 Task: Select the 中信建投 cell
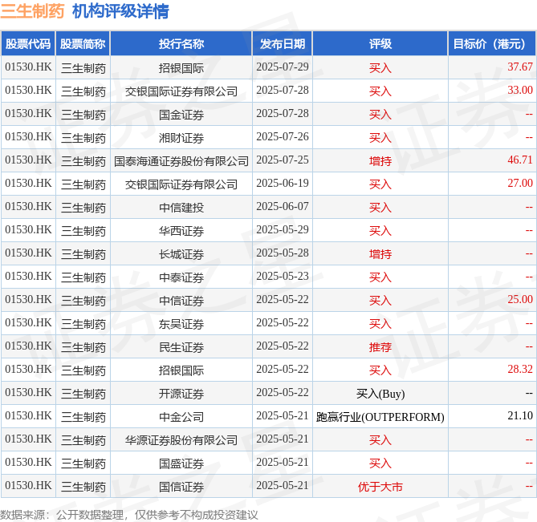[x=181, y=208]
